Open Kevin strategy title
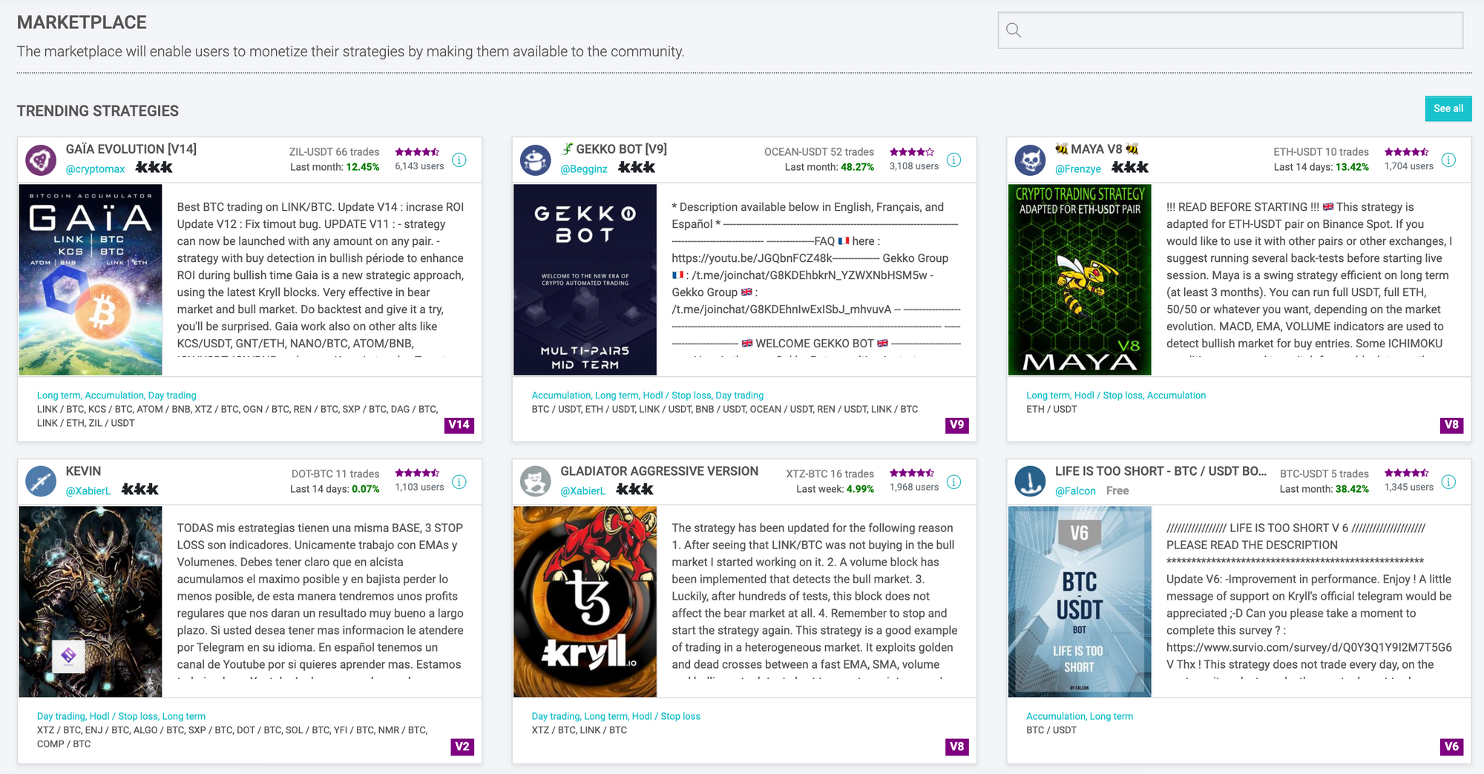1484x774 pixels. [83, 471]
